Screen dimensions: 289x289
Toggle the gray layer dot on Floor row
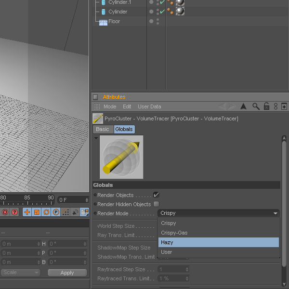click(x=151, y=21)
